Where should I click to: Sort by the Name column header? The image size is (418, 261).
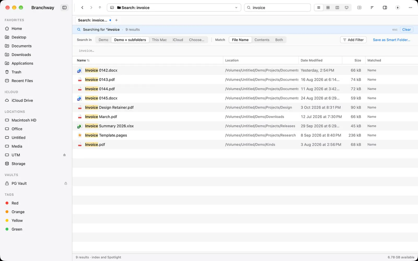(148, 60)
